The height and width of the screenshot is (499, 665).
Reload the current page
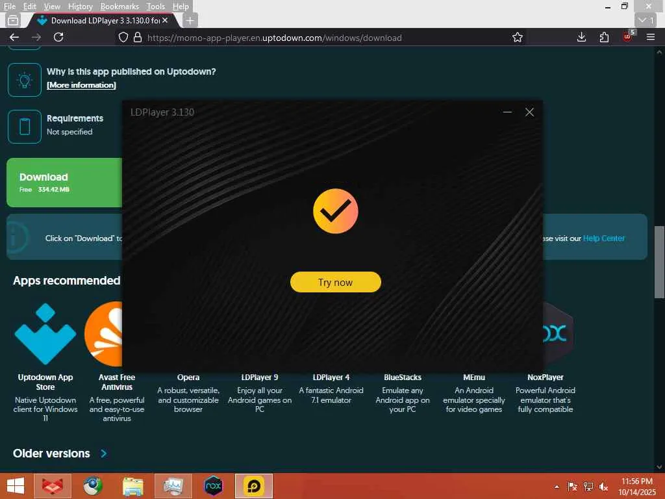58,37
